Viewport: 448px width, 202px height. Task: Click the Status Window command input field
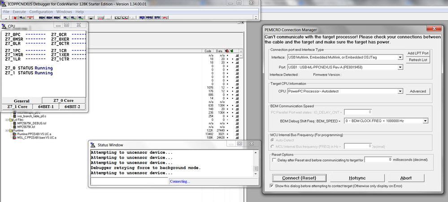click(x=130, y=181)
